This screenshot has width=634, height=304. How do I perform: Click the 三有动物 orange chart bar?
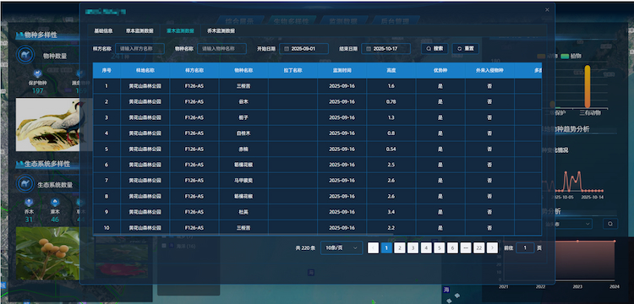pyautogui.click(x=588, y=86)
